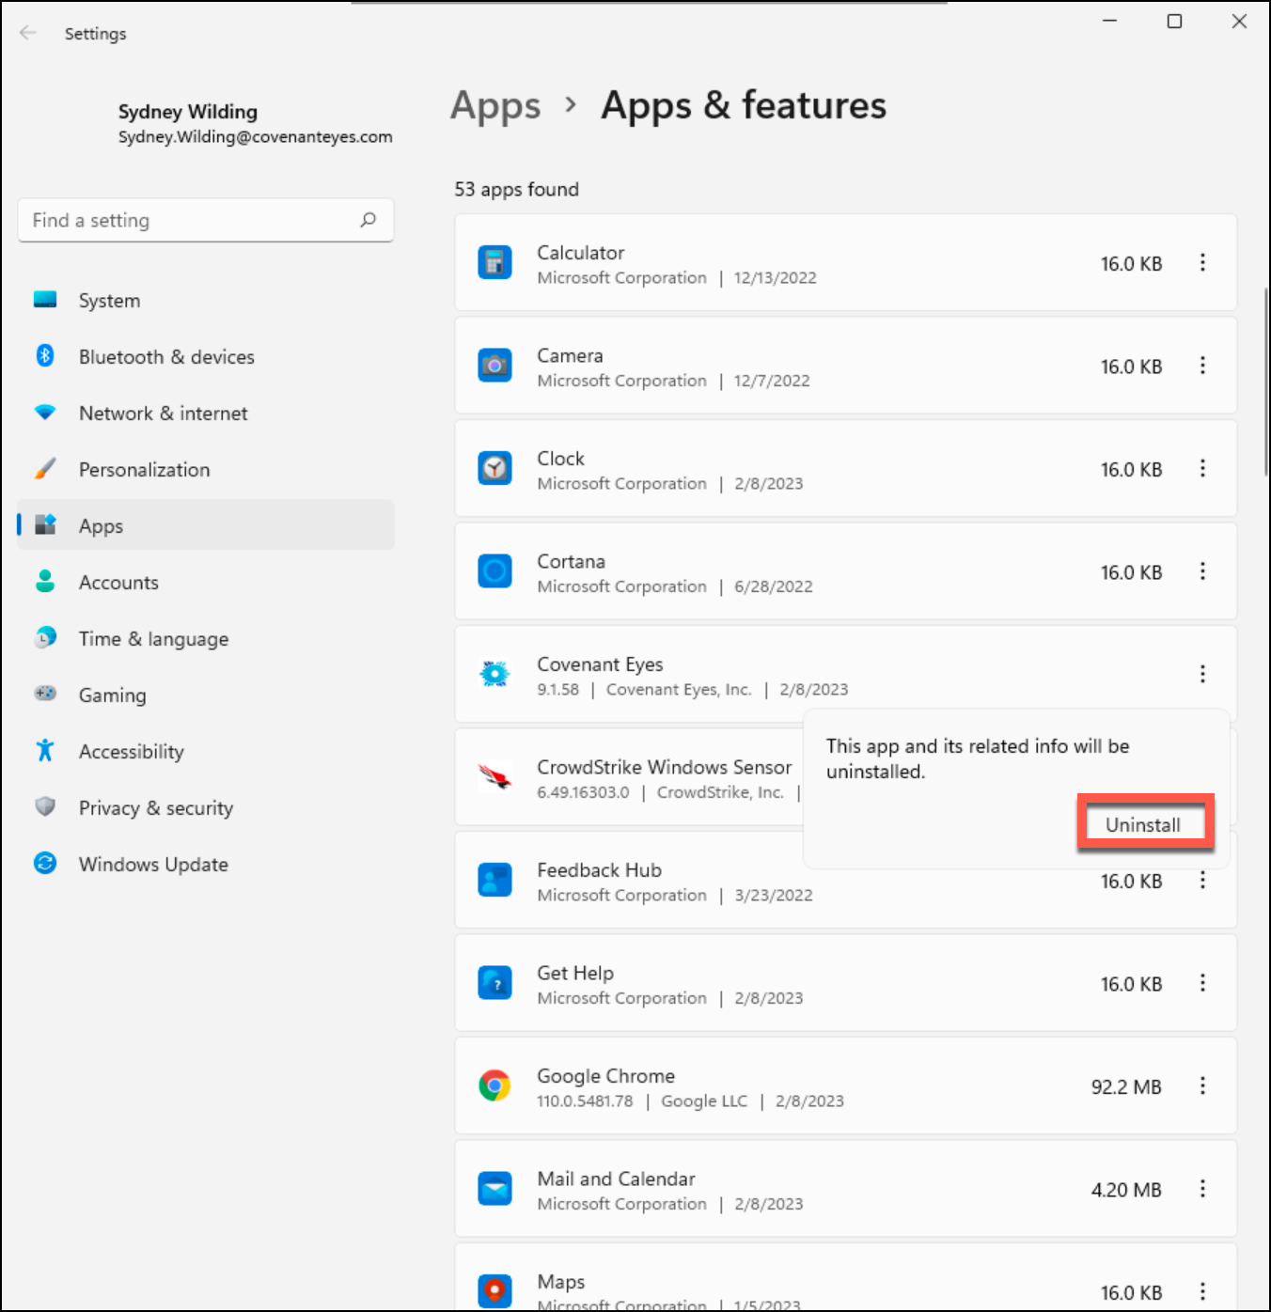The height and width of the screenshot is (1312, 1271).
Task: Open three-dot menu for Google Chrome
Action: [1202, 1086]
